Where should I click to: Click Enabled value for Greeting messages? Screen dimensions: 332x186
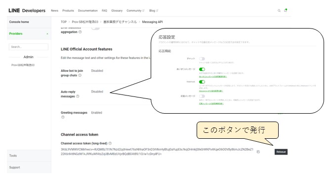tap(96, 113)
